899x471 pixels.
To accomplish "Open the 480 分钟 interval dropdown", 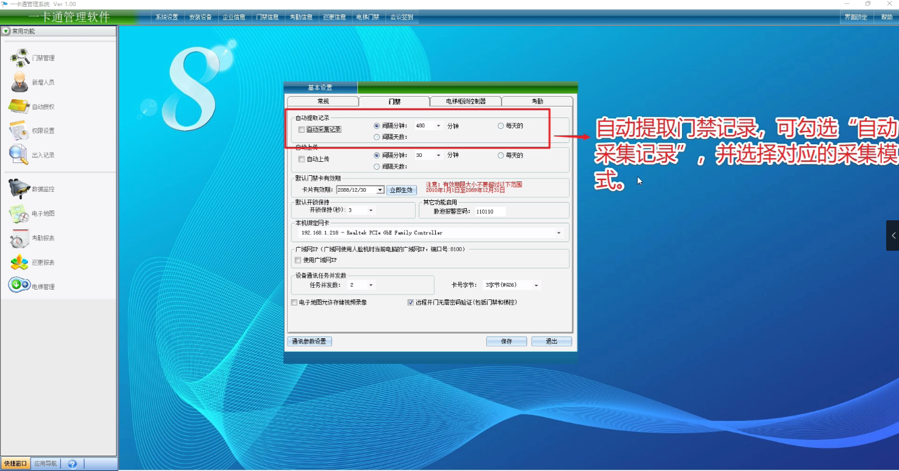I will [438, 126].
